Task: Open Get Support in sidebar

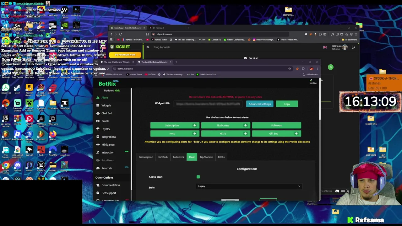Action: tap(108, 193)
